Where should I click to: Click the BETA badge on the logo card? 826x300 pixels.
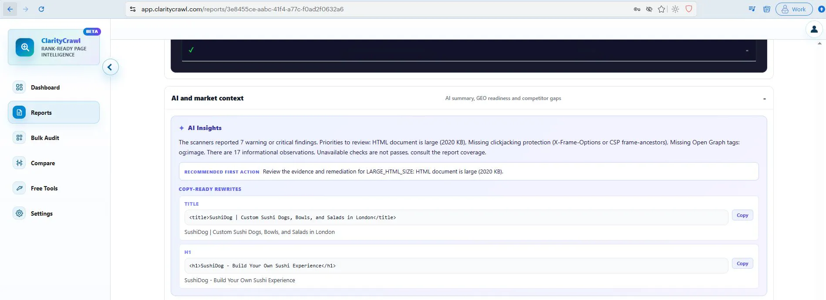[x=92, y=32]
